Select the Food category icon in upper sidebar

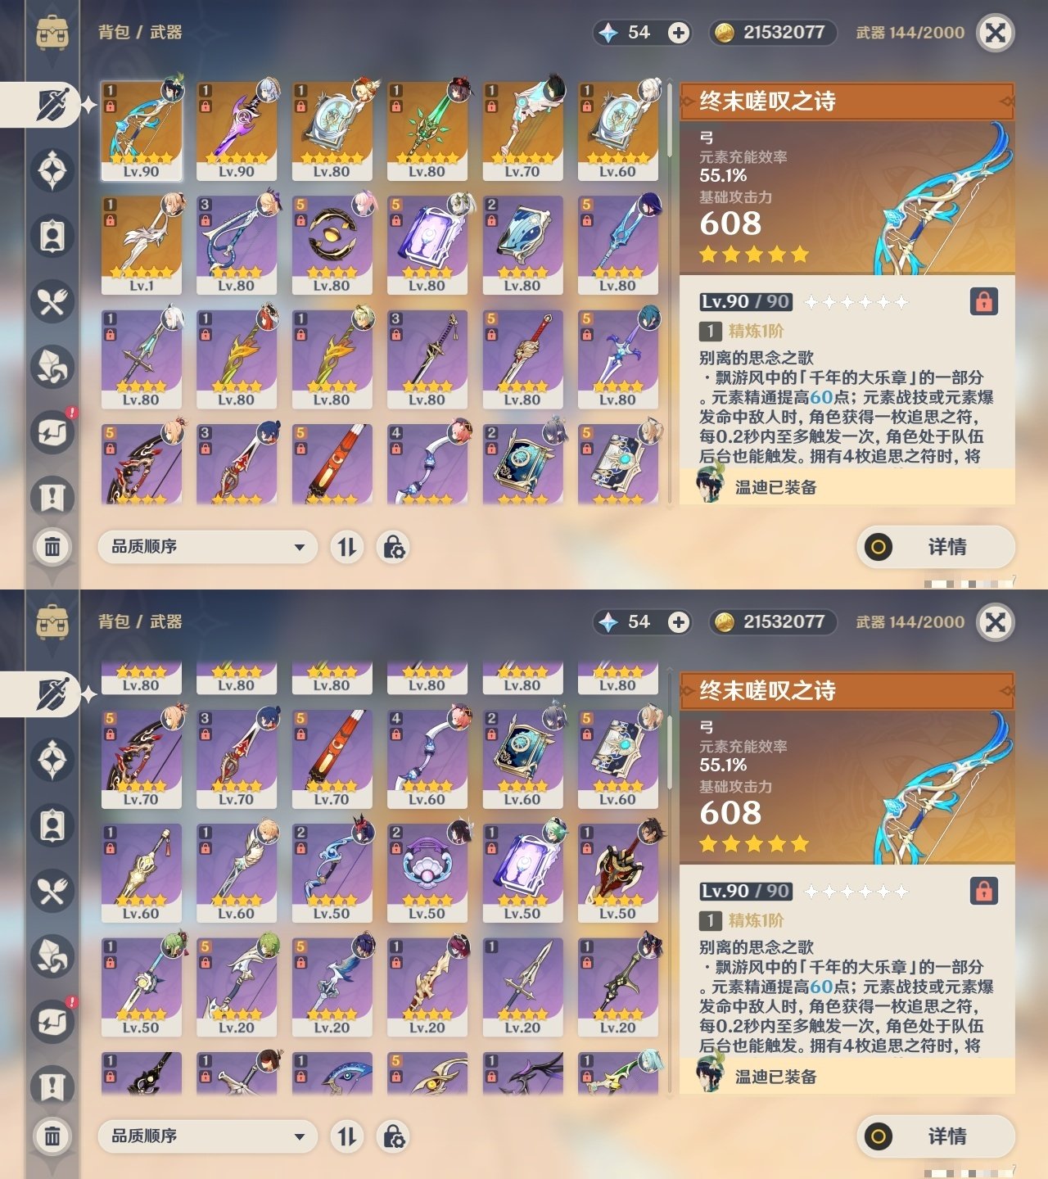point(52,301)
